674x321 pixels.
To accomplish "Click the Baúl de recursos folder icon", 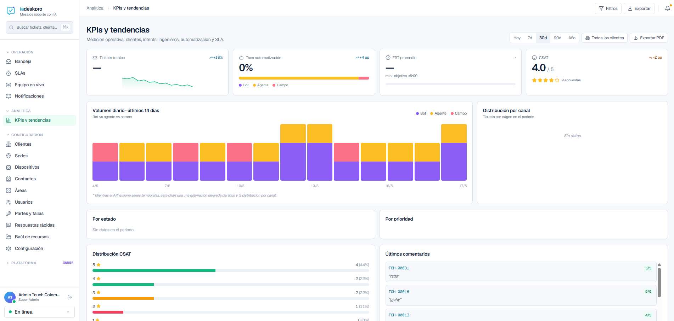I will 9,237.
